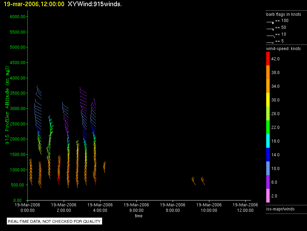Click the 10-knot barb flag legend icon
Screen dimensions: 307x231
point(270,36)
